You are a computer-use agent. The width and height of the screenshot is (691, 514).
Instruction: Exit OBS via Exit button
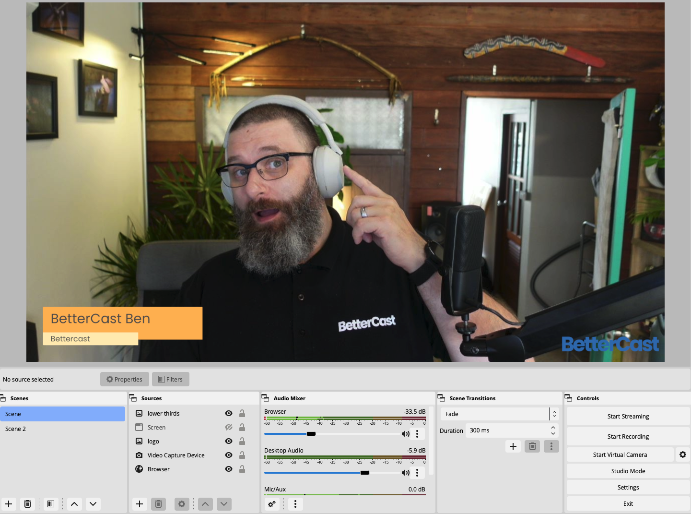click(x=628, y=503)
